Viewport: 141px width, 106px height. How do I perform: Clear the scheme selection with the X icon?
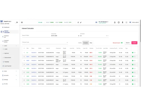coord(107,36)
